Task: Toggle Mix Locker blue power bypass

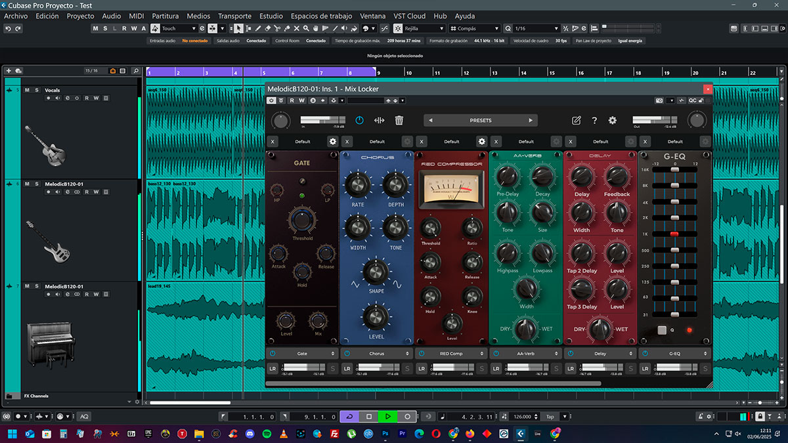Action: (x=359, y=120)
